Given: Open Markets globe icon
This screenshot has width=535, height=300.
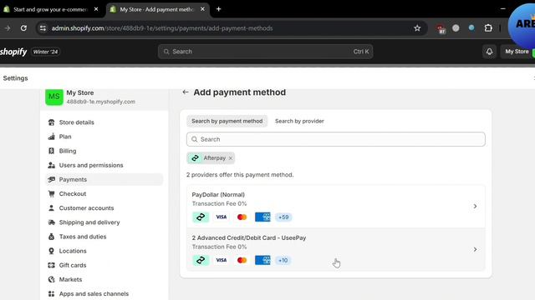Looking at the screenshot, I should 51,280.
